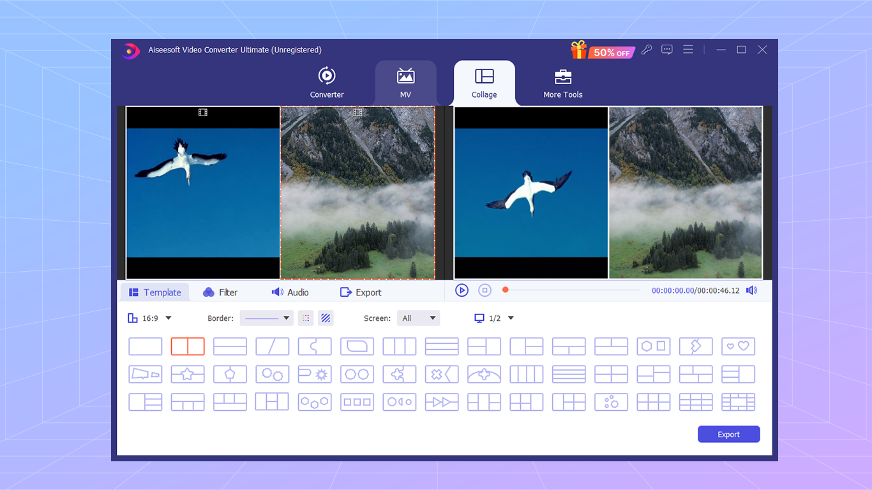872x490 pixels.
Task: Click the key/register icon in titlebar
Action: (x=646, y=49)
